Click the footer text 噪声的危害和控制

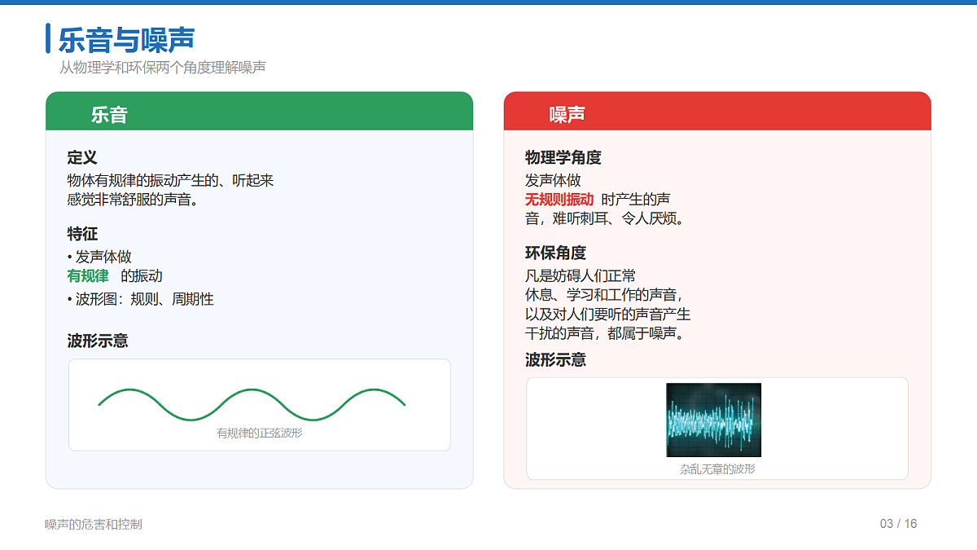[x=94, y=524]
